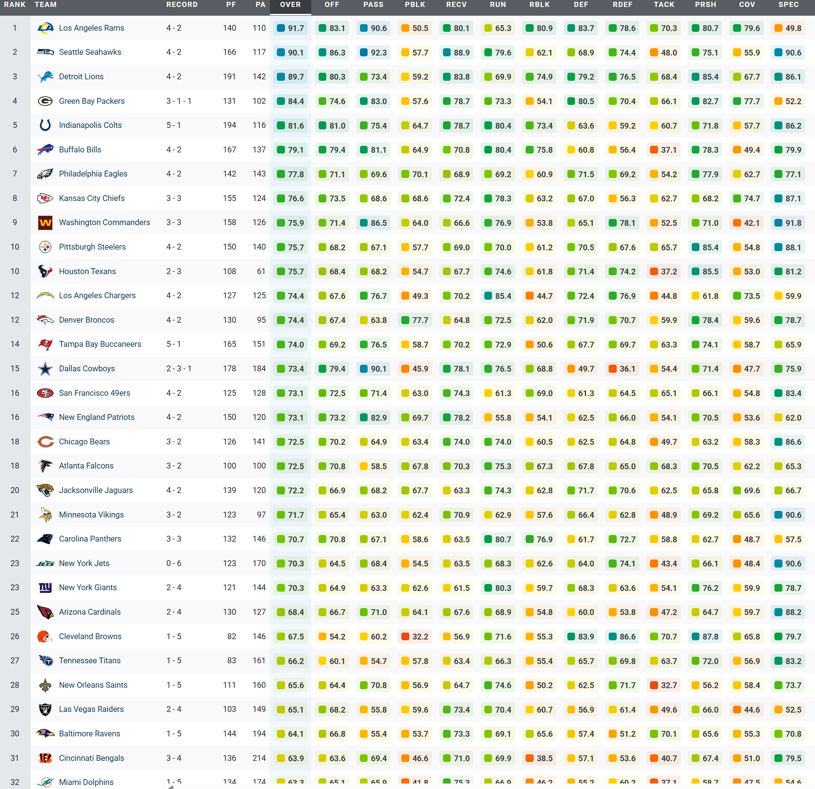
Task: Sort by the SPEC column header
Action: pos(788,5)
